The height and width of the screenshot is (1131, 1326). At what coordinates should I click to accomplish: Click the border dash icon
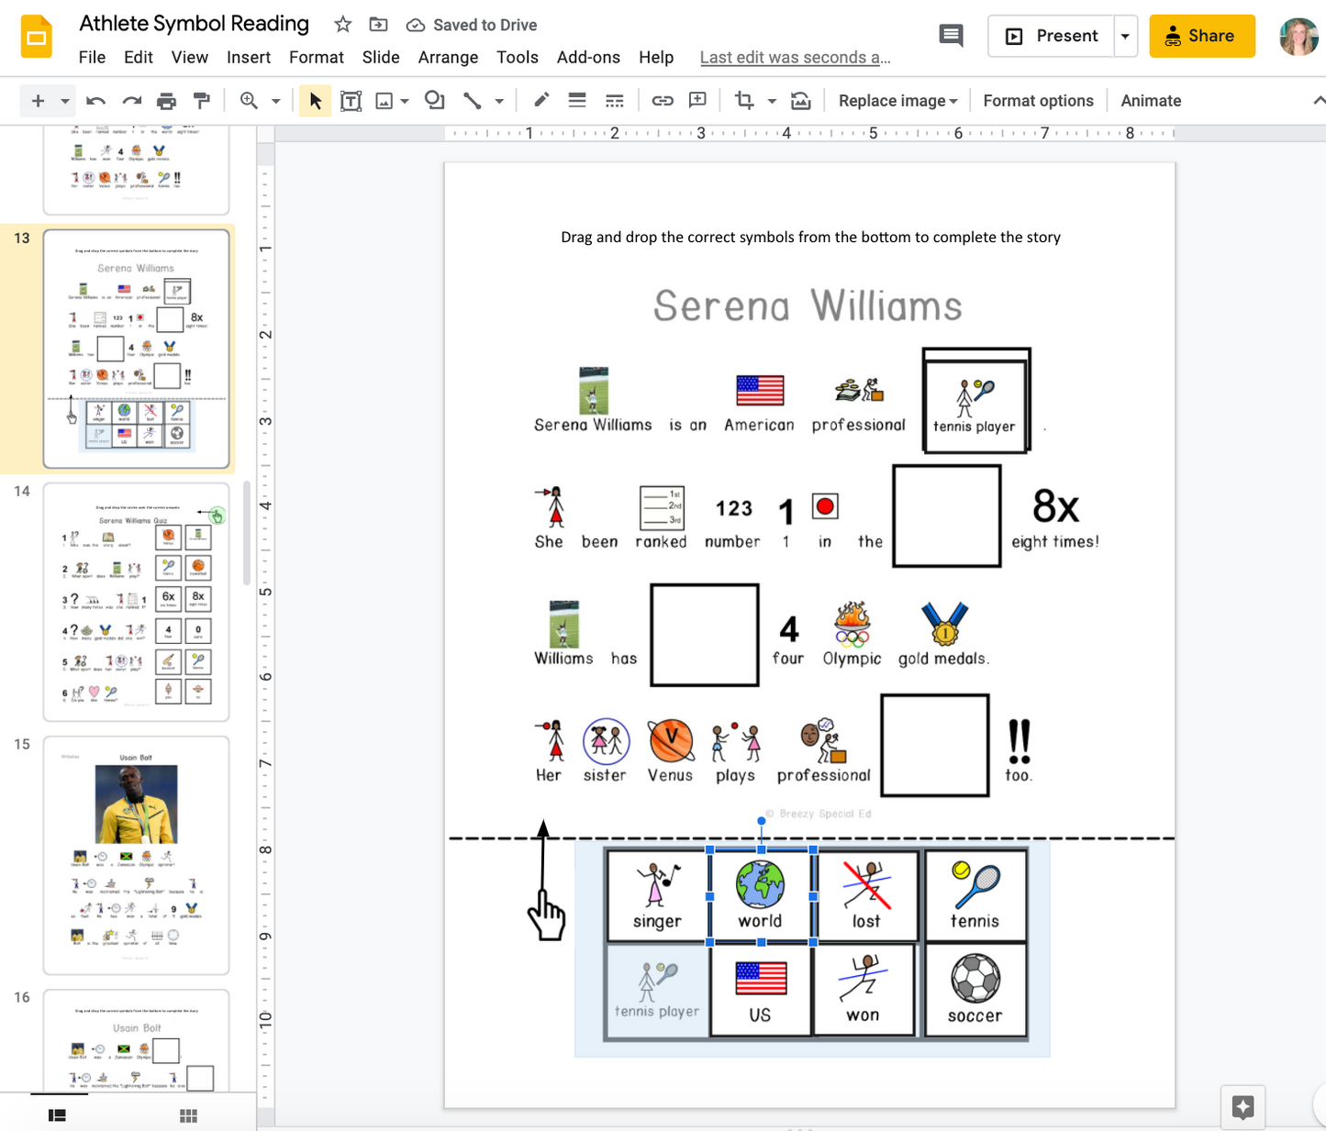click(615, 101)
